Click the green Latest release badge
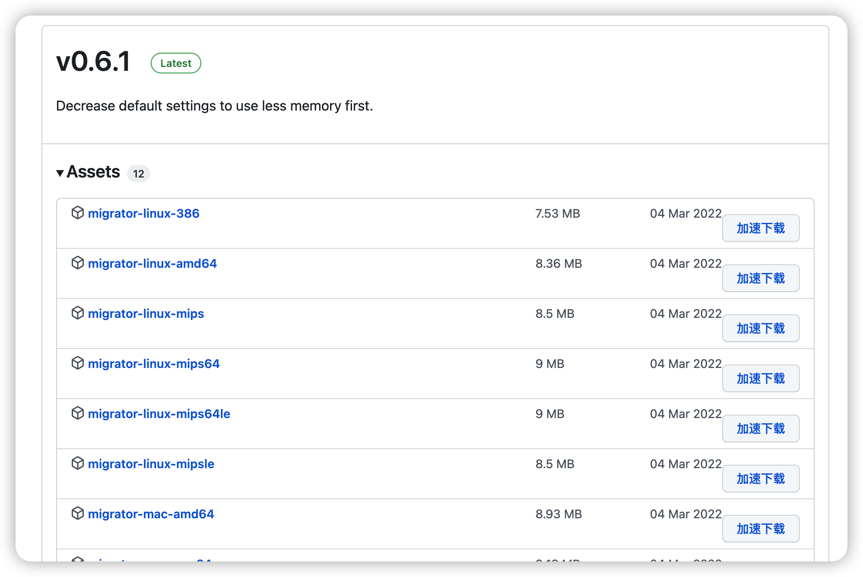 tap(176, 63)
